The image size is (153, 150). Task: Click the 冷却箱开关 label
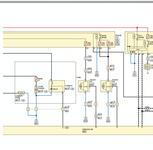pos(69,86)
